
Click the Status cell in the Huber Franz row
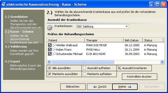pyautogui.click(x=151, y=50)
